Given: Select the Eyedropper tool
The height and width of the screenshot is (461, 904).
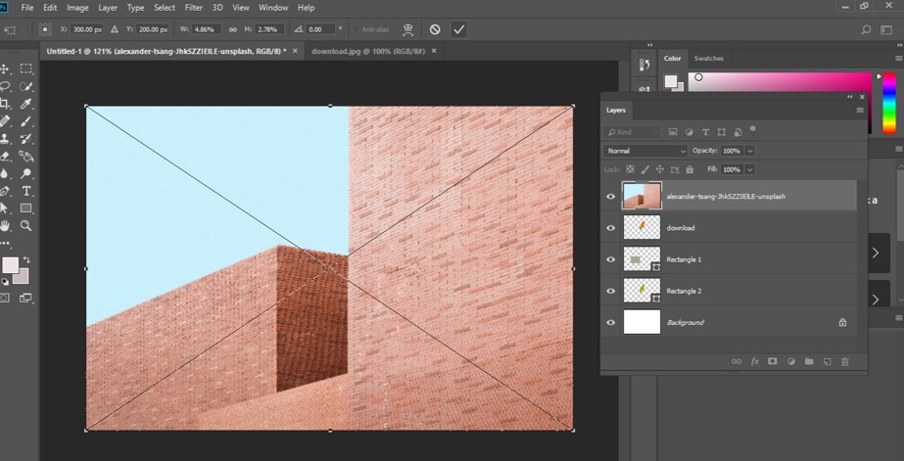Looking at the screenshot, I should pos(25,104).
